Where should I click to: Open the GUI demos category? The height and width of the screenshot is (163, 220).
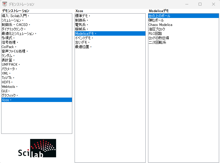[x=37, y=91]
